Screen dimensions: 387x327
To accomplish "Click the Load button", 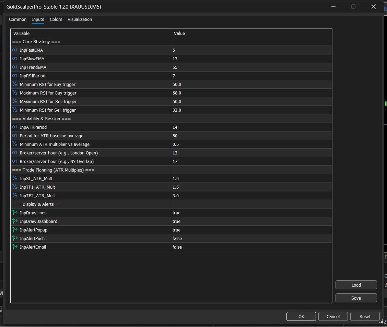I will click(356, 285).
